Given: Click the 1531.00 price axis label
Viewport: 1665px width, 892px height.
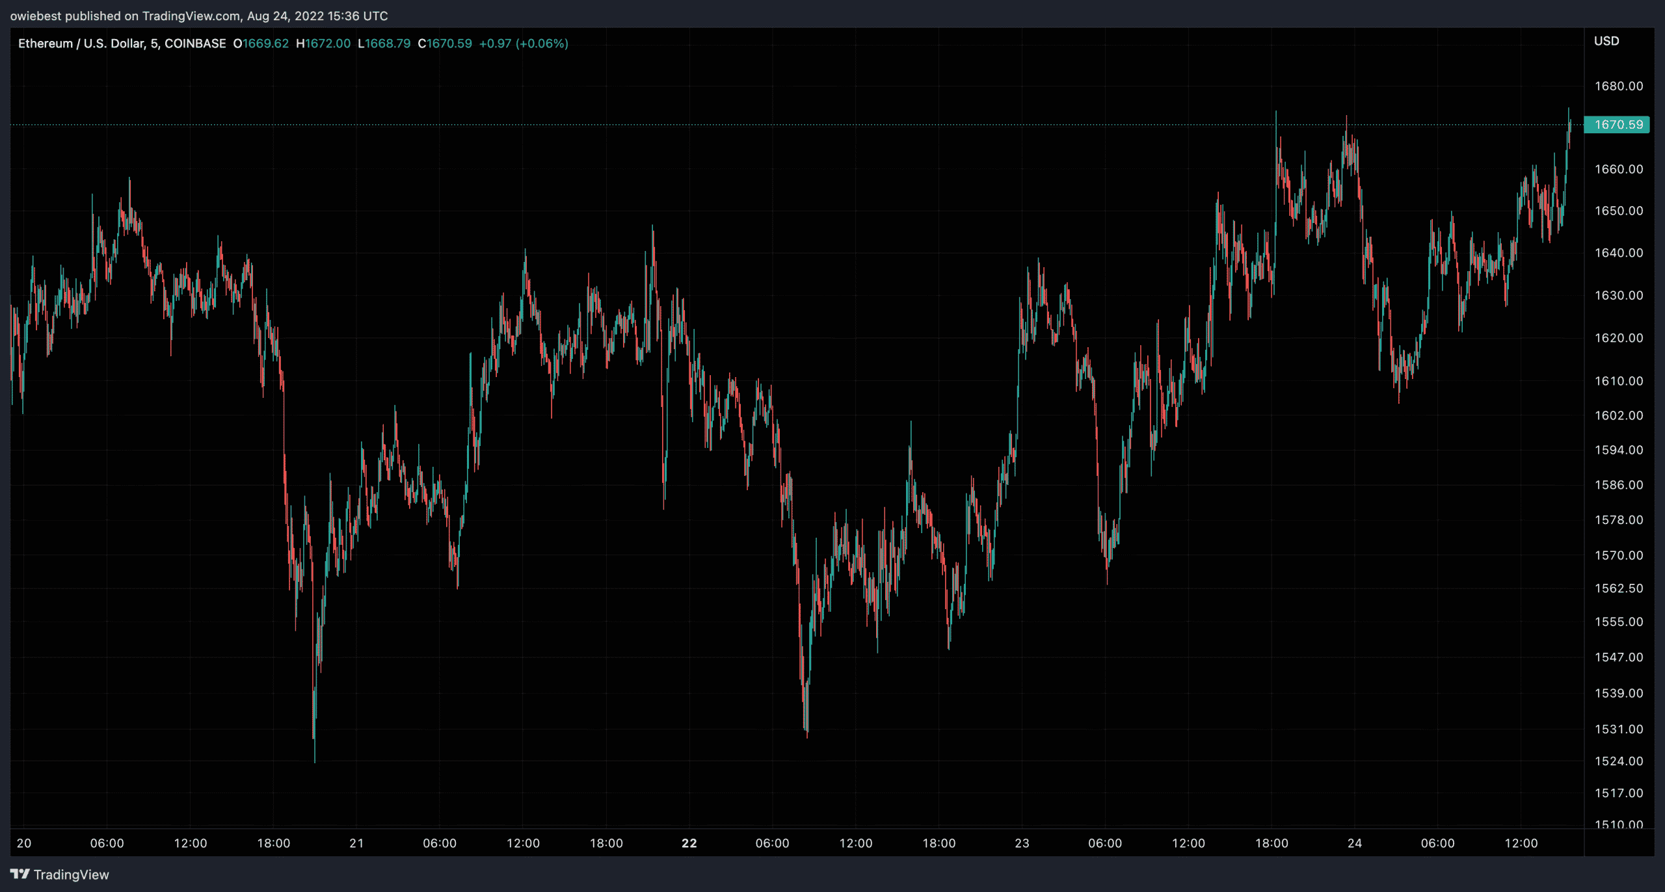Looking at the screenshot, I should (1618, 729).
